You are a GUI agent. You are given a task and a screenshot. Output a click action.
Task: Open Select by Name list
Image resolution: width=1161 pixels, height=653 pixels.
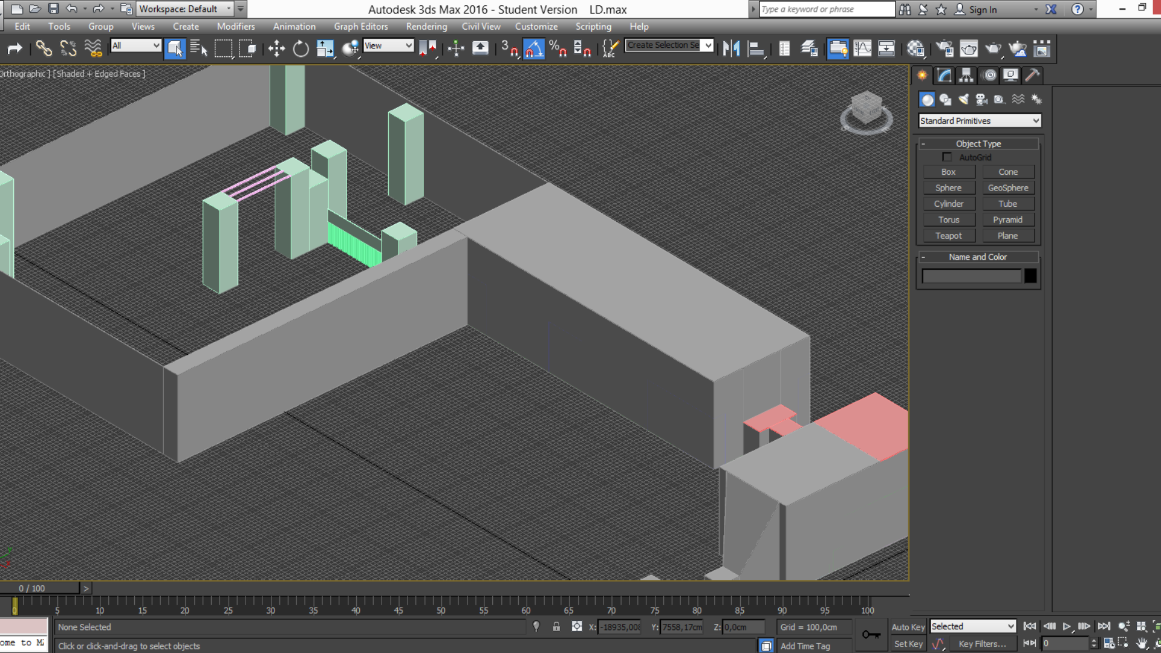pos(199,48)
